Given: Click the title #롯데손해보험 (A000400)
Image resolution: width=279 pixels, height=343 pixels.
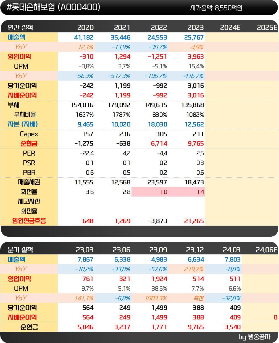Looking at the screenshot, I should [53, 7].
